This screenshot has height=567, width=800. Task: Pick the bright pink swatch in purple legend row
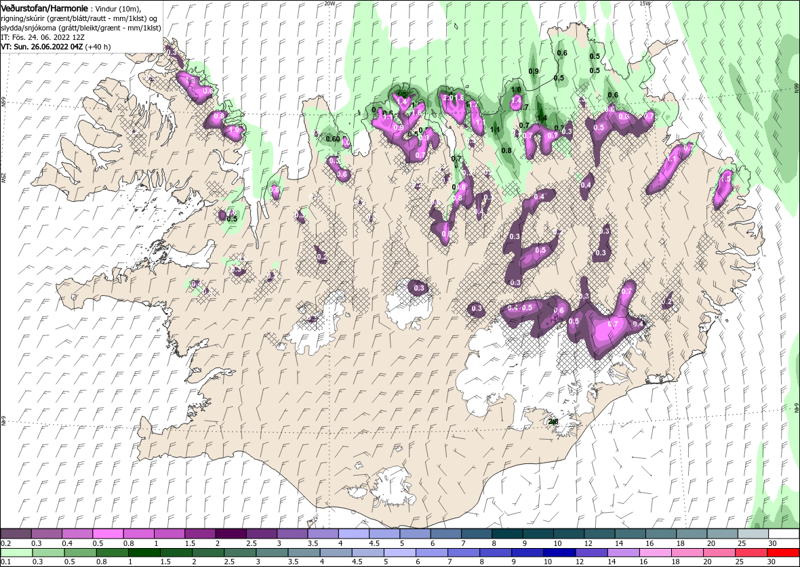coord(108,534)
